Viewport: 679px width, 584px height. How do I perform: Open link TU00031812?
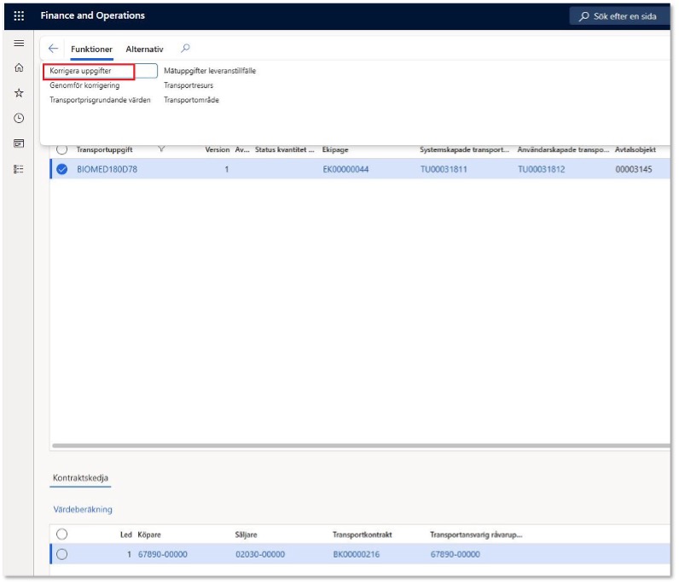coord(542,169)
